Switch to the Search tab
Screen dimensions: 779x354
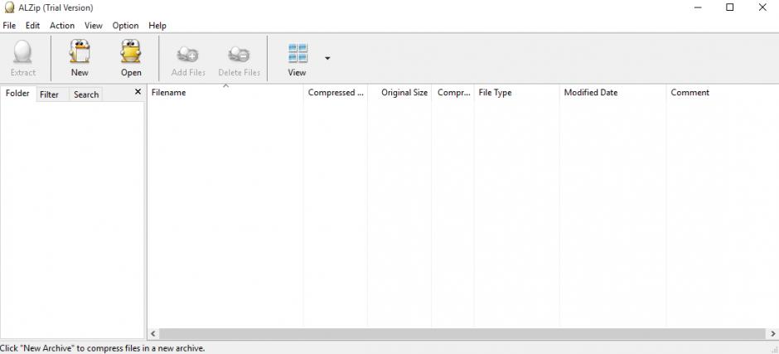tap(86, 95)
